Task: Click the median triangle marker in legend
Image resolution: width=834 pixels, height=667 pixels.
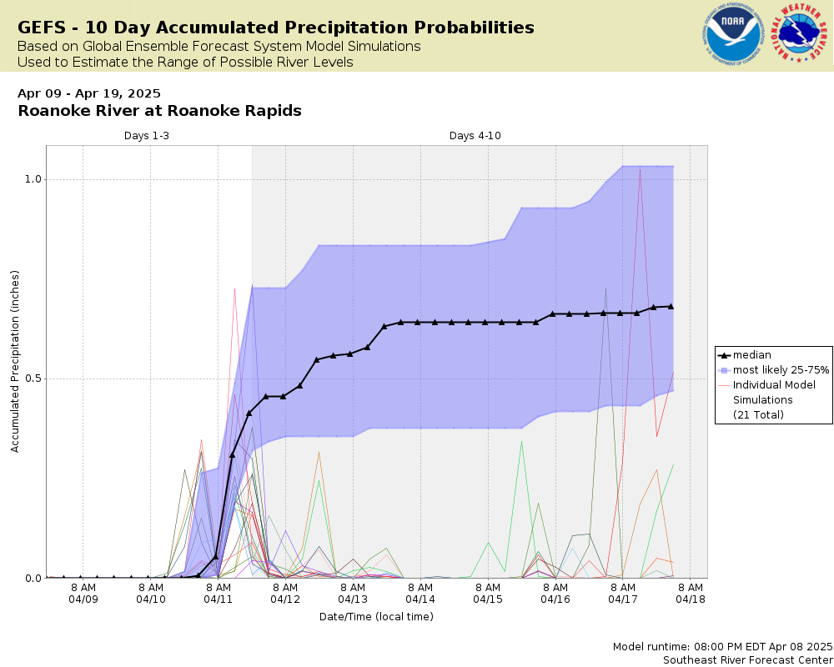Action: [x=723, y=355]
